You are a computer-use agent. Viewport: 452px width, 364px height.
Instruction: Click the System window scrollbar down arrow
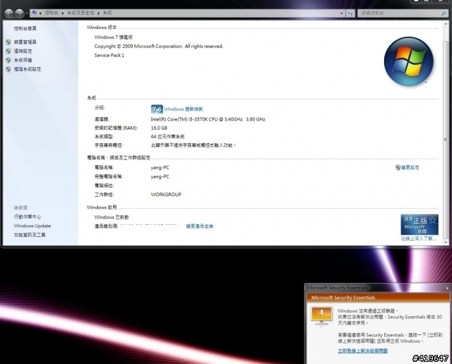446,242
